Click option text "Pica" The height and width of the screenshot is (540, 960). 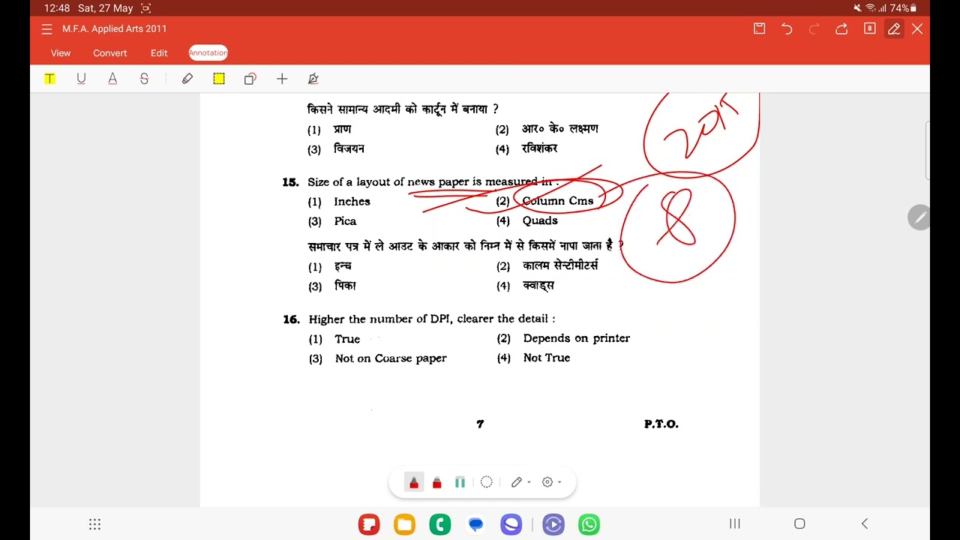[345, 221]
